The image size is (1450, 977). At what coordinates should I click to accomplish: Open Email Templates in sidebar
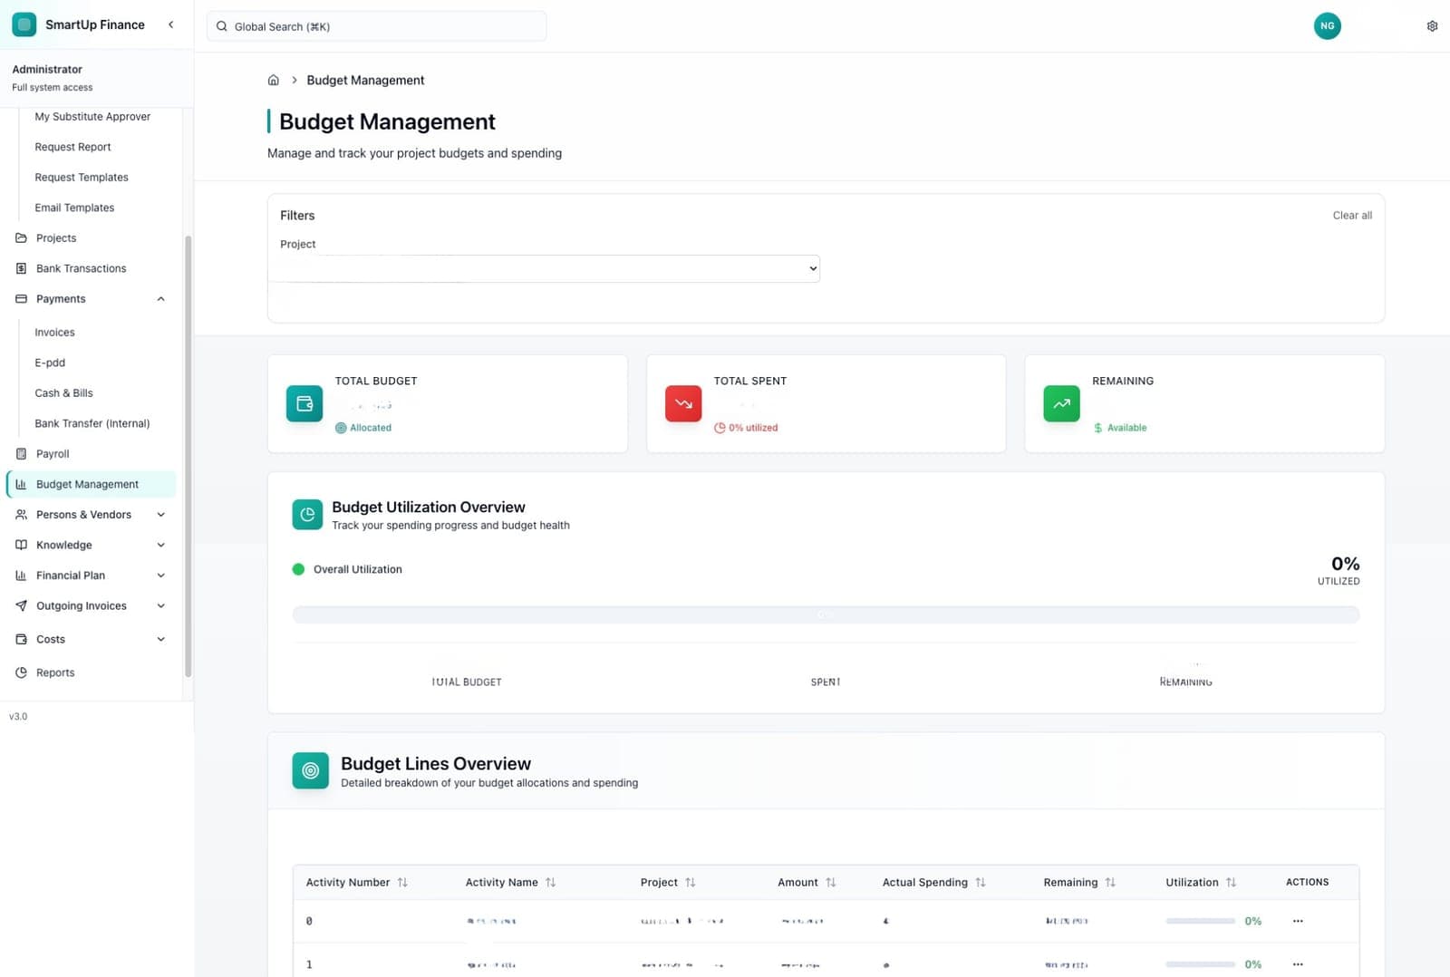click(x=74, y=208)
